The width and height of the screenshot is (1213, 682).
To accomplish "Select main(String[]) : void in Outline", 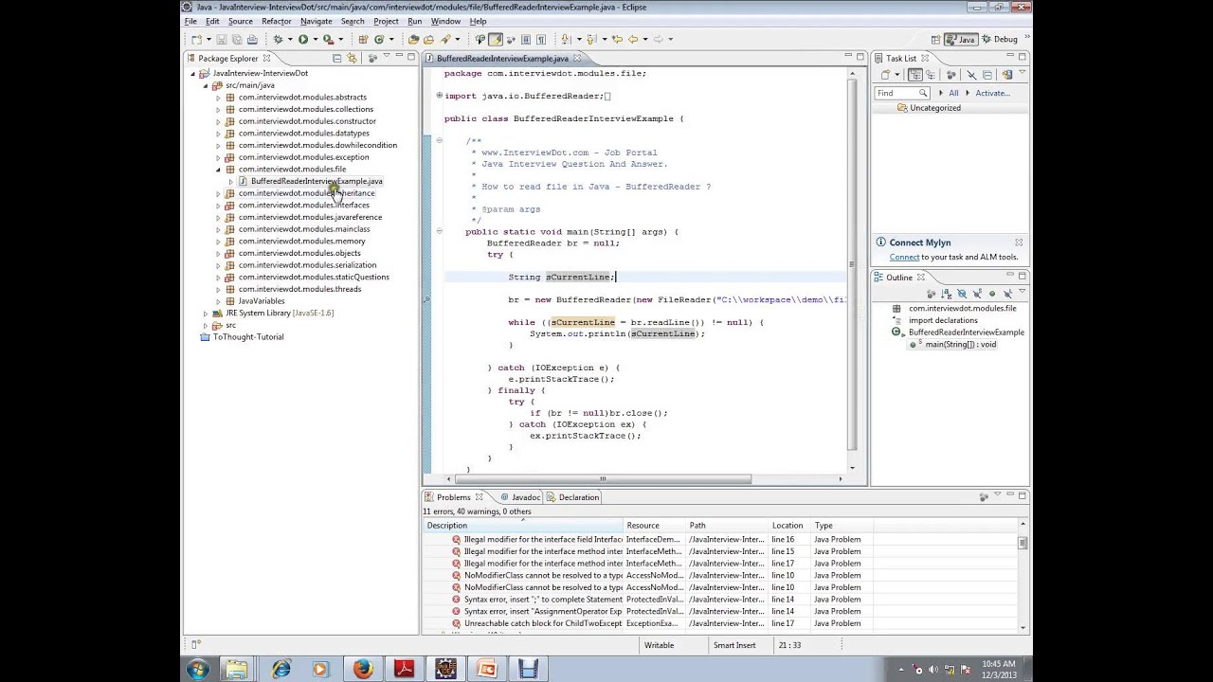I will [x=960, y=345].
